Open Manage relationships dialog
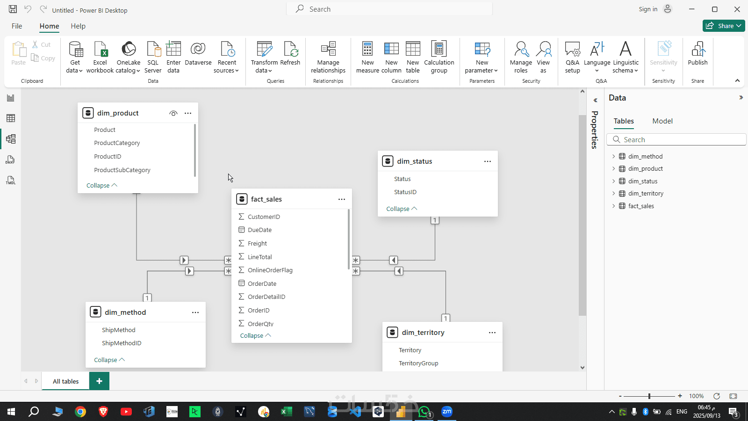Viewport: 748px width, 421px height. [328, 57]
